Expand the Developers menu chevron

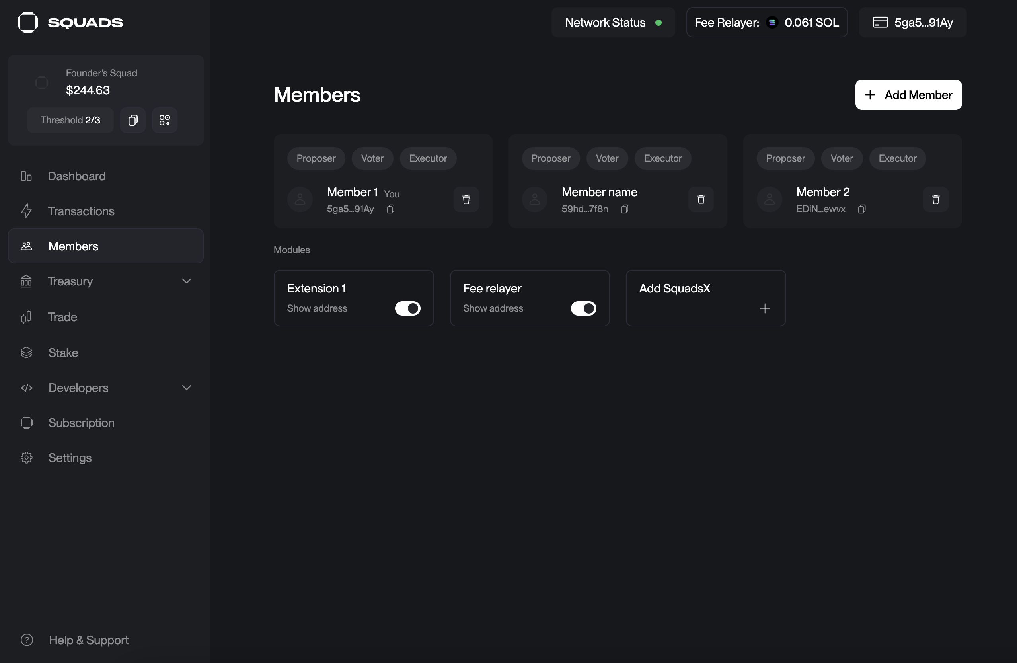coord(186,388)
